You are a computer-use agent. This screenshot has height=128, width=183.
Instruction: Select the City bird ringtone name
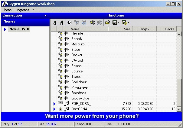click(77, 60)
